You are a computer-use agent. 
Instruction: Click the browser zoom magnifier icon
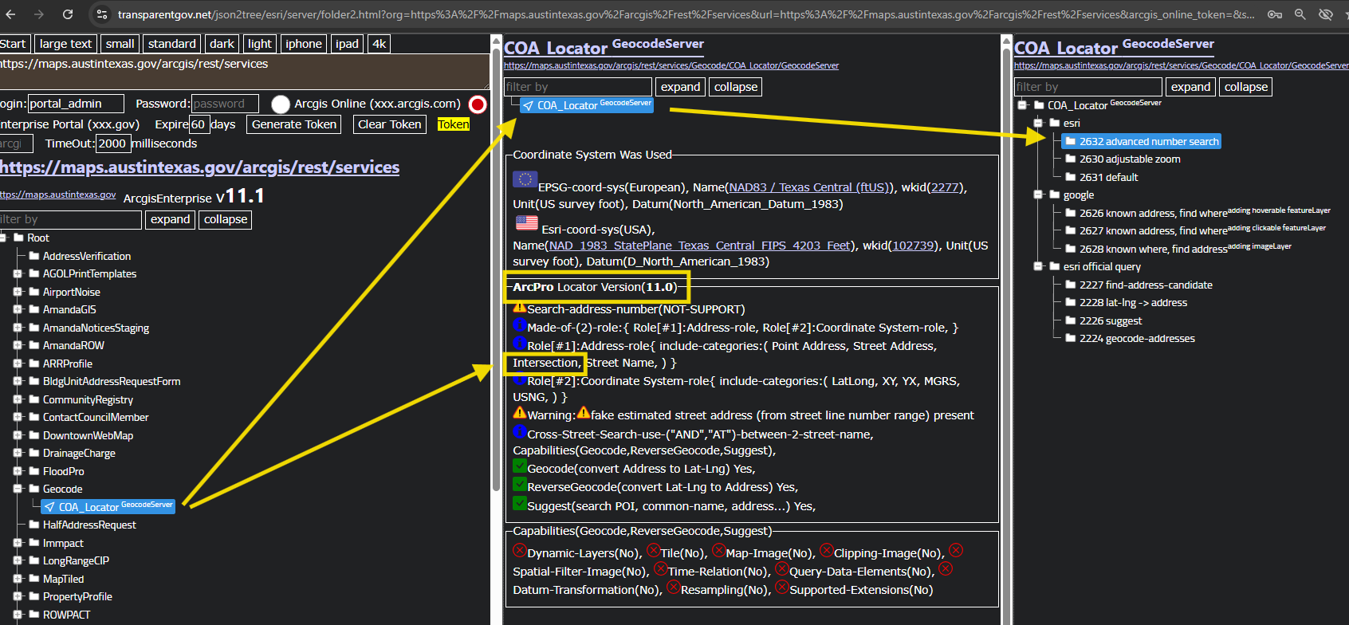1300,14
